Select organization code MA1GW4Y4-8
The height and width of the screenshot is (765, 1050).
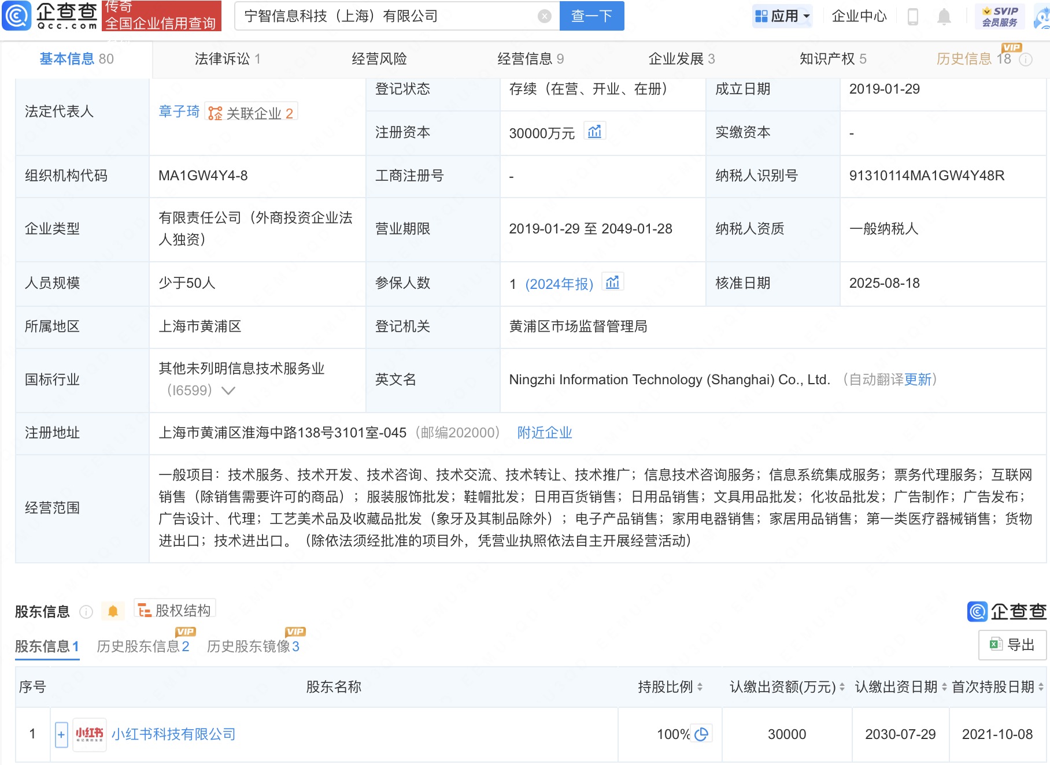click(x=203, y=176)
